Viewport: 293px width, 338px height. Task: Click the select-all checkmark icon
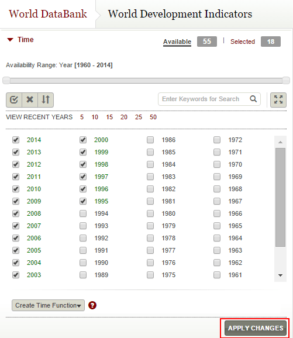click(x=14, y=100)
